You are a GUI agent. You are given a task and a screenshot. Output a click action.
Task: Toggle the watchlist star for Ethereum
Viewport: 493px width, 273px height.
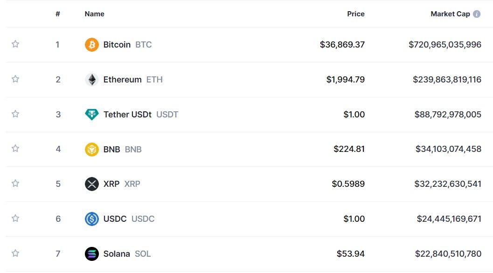[x=15, y=79]
